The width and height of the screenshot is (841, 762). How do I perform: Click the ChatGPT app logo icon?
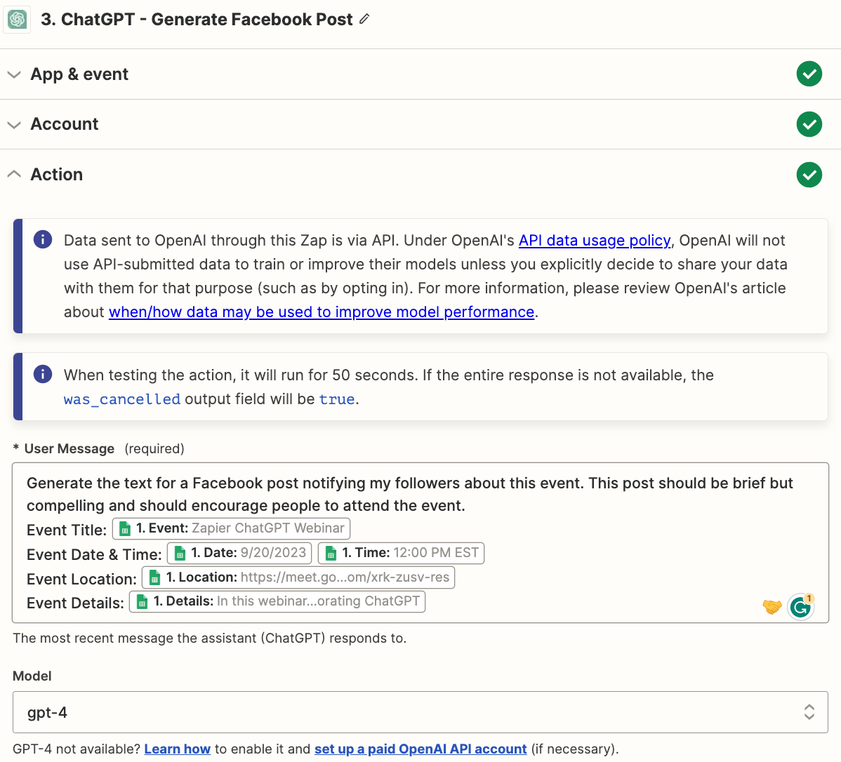[x=17, y=20]
